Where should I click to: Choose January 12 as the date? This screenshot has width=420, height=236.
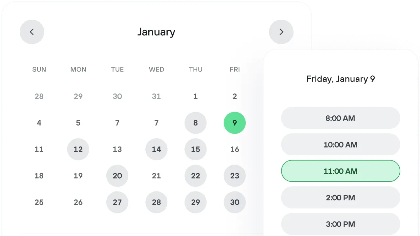(x=78, y=149)
